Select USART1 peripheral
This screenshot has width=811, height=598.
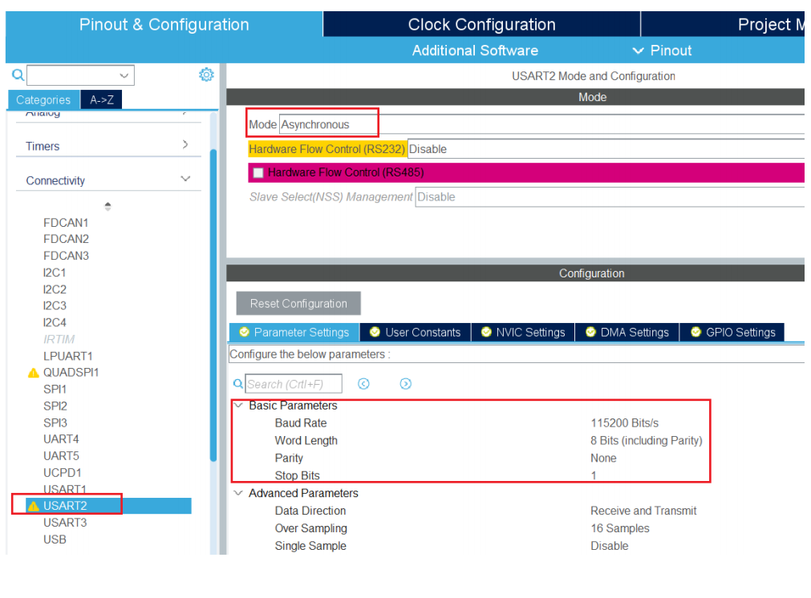(65, 490)
